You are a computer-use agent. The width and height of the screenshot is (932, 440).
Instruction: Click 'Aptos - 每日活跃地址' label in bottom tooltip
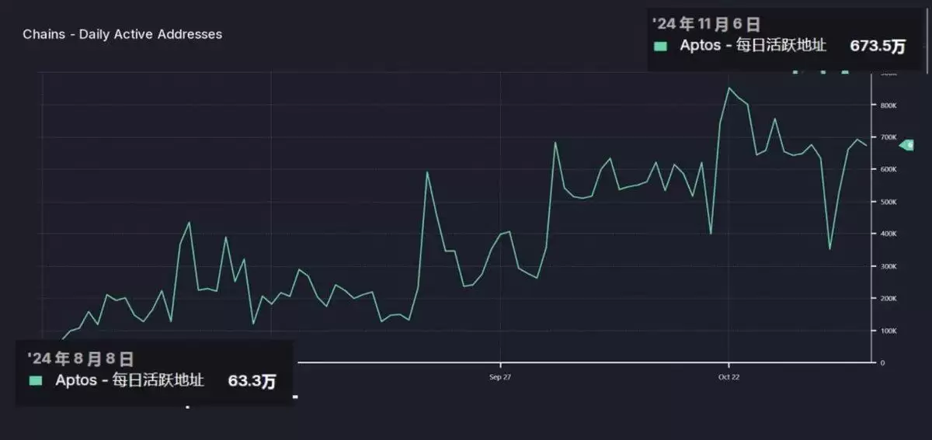(x=130, y=380)
